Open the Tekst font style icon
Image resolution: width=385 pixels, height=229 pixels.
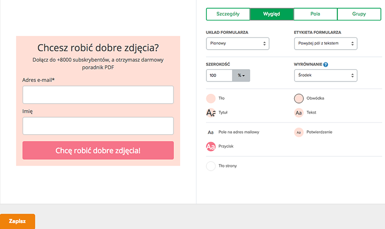tap(299, 113)
